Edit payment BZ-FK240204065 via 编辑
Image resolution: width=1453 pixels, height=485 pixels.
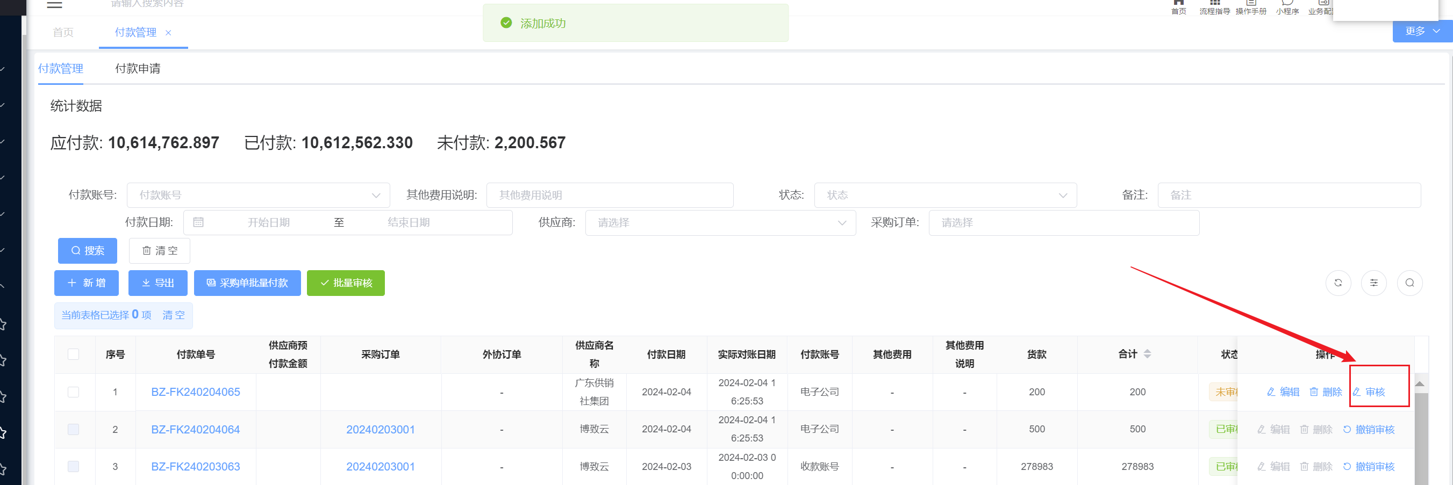coord(1283,392)
